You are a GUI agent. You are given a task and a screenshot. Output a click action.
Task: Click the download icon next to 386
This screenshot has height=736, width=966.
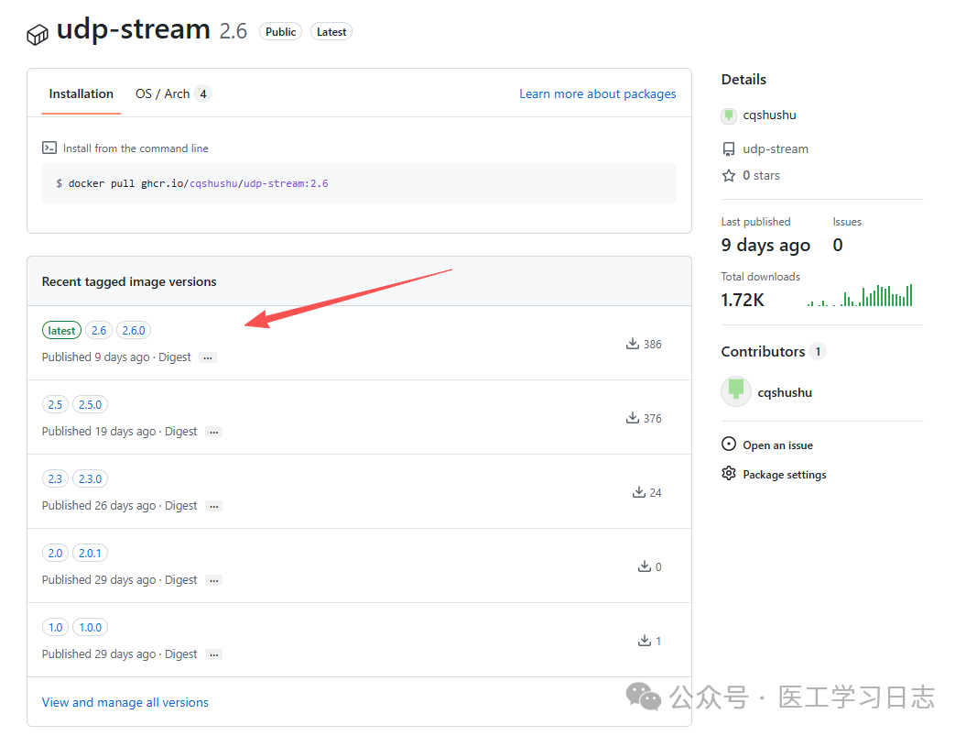point(632,344)
